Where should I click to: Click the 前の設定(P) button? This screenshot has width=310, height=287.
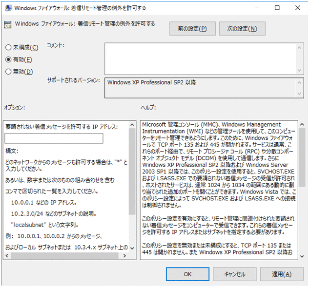coord(192,29)
